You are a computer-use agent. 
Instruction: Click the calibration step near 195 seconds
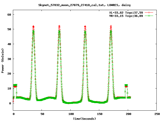(126, 86)
